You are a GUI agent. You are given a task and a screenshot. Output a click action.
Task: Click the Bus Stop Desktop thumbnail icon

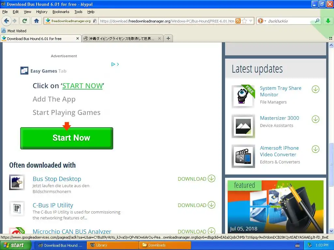(x=17, y=182)
